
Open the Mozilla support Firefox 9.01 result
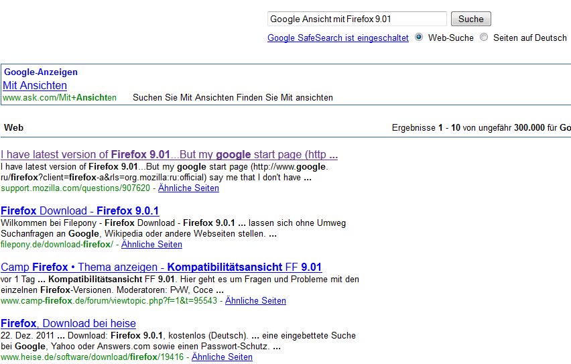169,155
